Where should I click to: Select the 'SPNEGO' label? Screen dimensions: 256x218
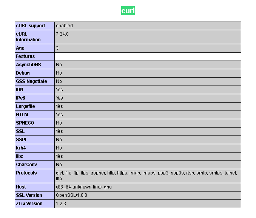pos(25,123)
